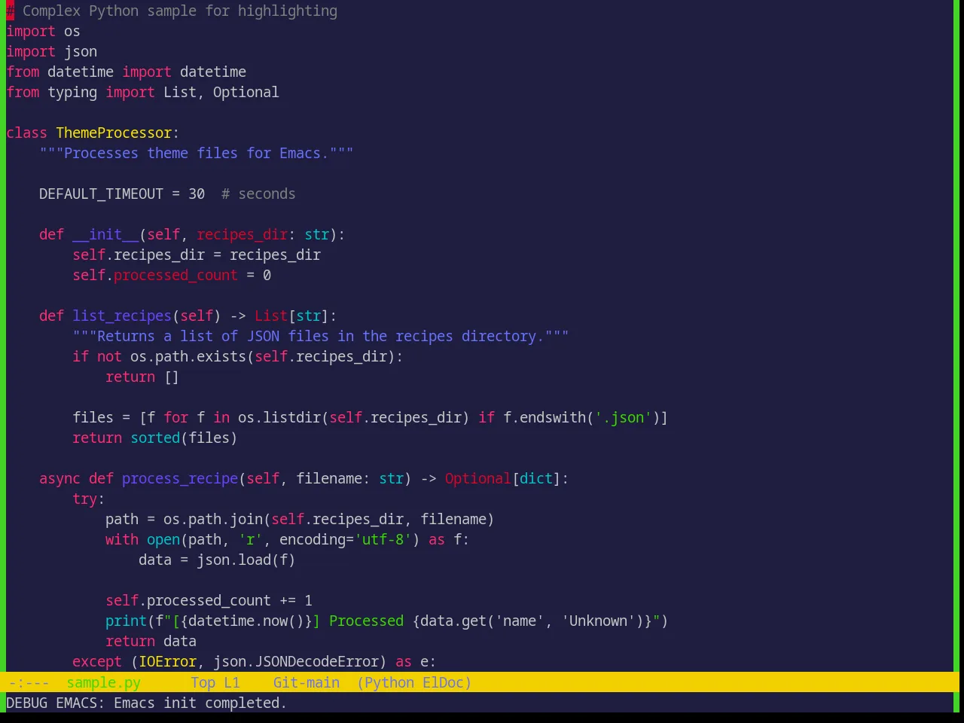
Task: Click the 'with open' statement
Action: click(142, 539)
